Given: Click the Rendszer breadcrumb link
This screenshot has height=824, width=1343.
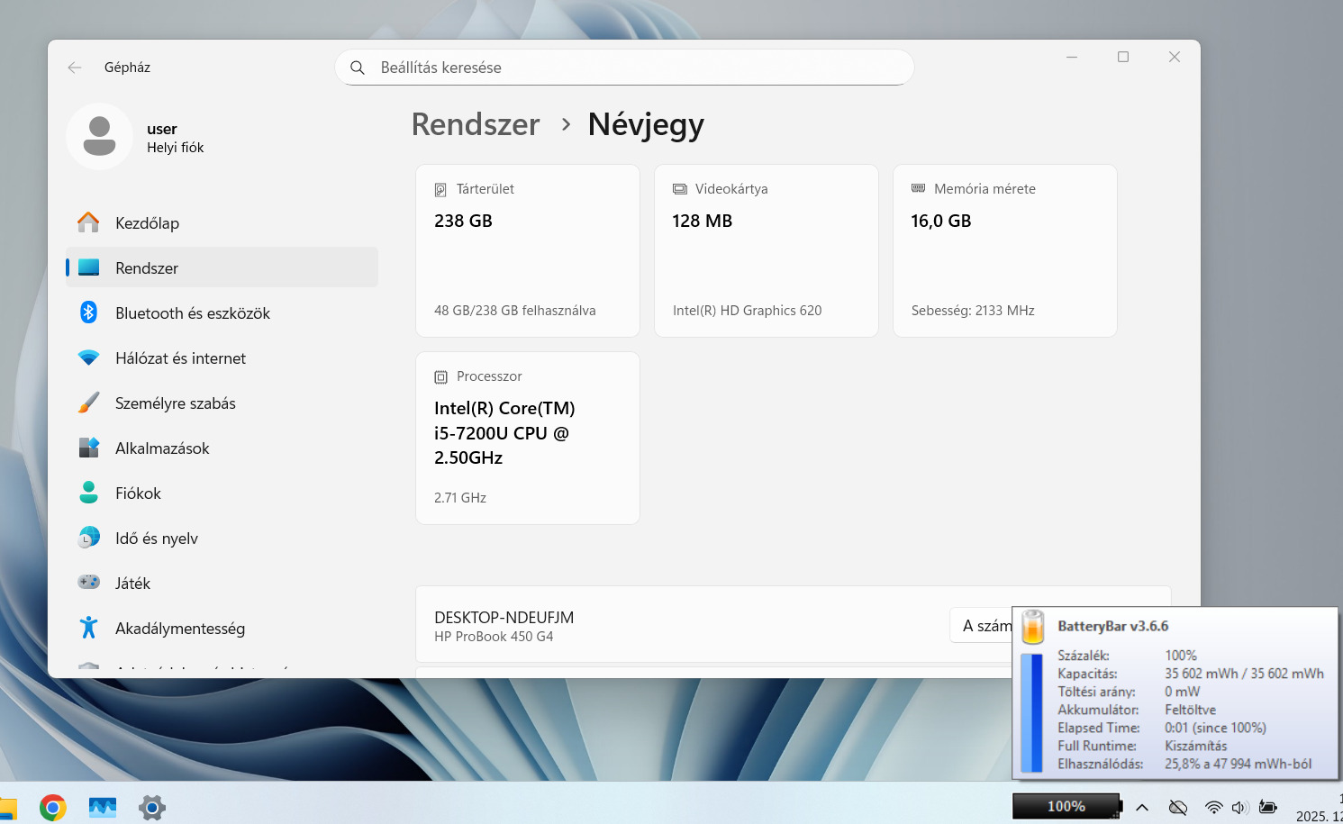Looking at the screenshot, I should 476,124.
